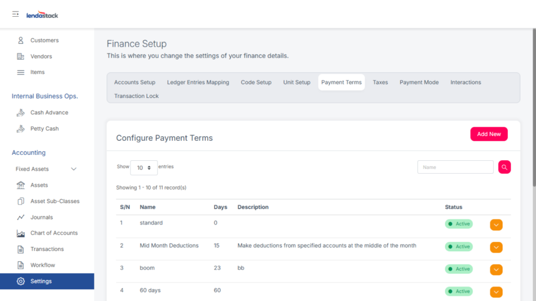Click the lendastack logo

pos(42,15)
